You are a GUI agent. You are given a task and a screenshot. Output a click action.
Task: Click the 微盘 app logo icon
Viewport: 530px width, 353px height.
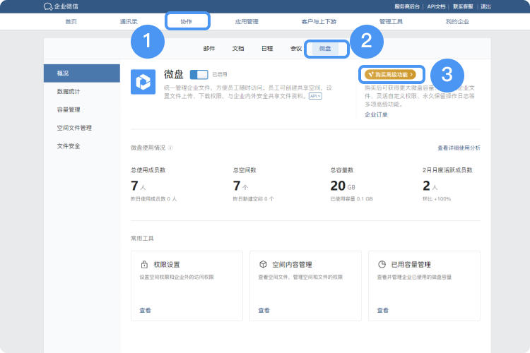tap(143, 82)
